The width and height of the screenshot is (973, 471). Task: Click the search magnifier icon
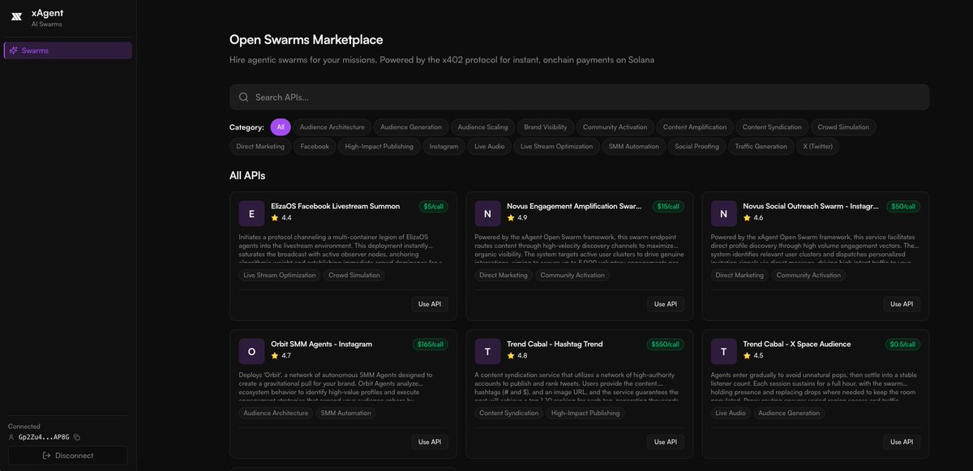click(243, 97)
